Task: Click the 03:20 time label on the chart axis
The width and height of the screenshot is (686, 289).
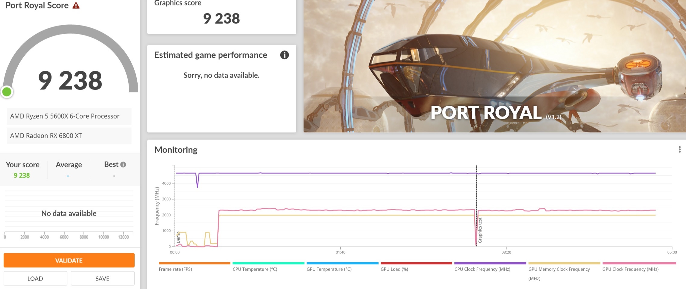Action: pyautogui.click(x=506, y=252)
